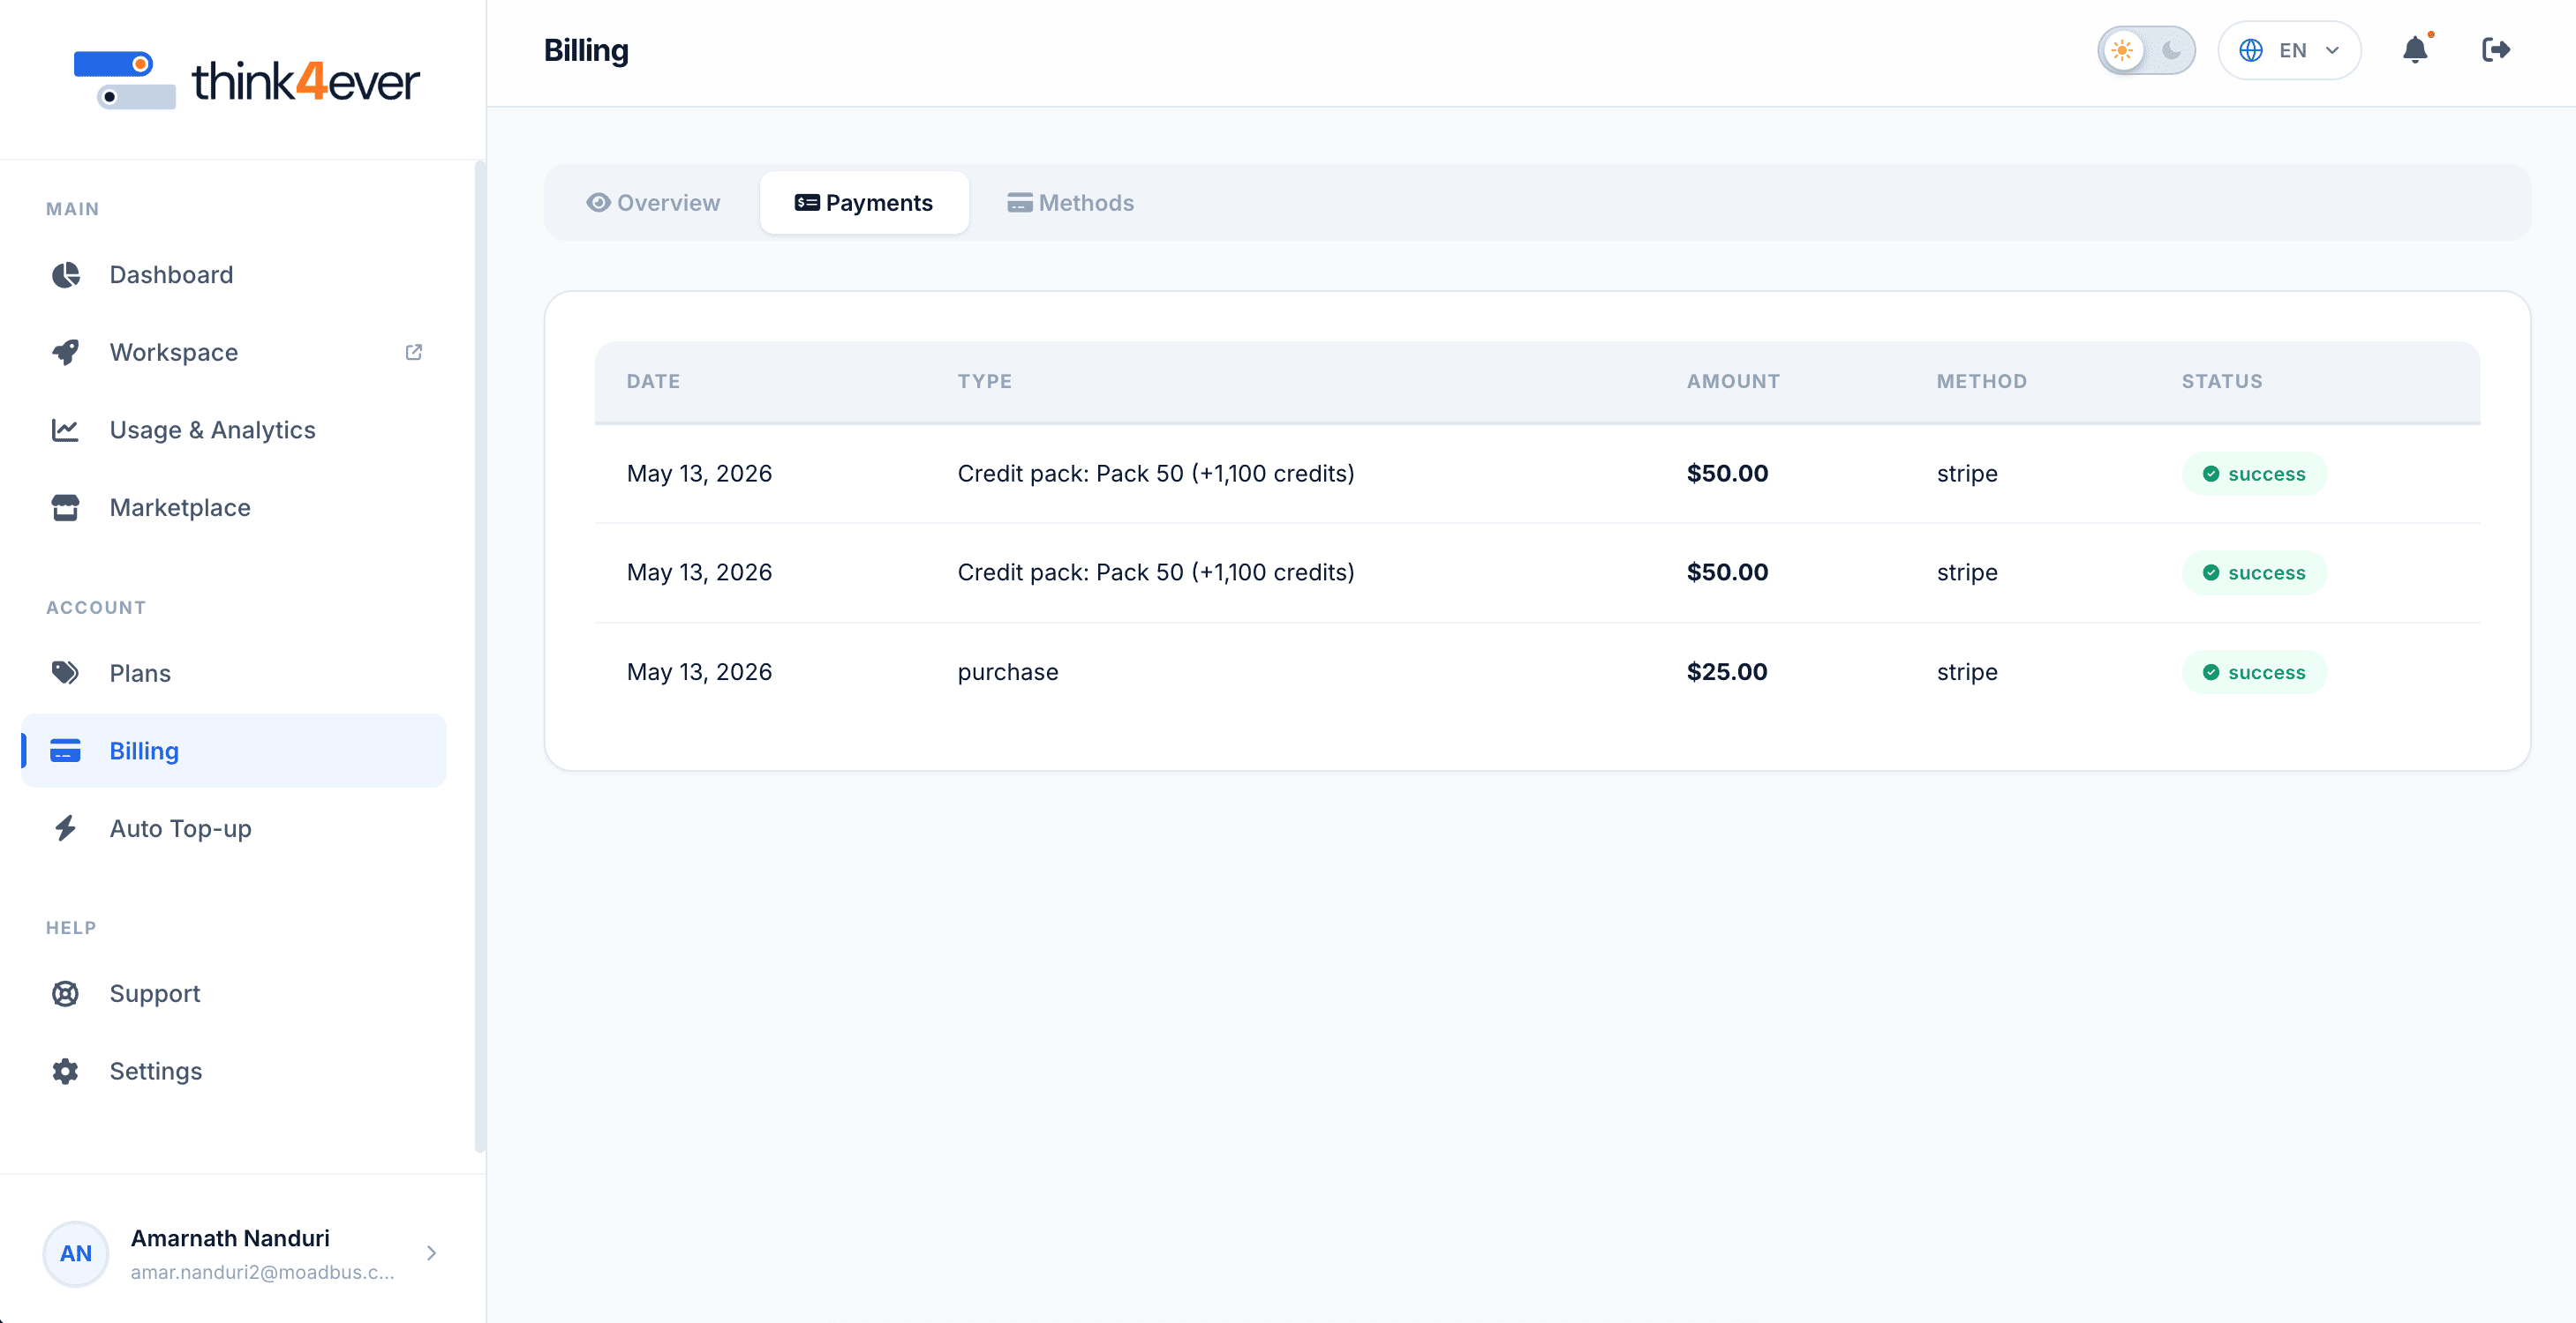Open the Auto Top-up page
The width and height of the screenshot is (2576, 1323).
point(233,828)
